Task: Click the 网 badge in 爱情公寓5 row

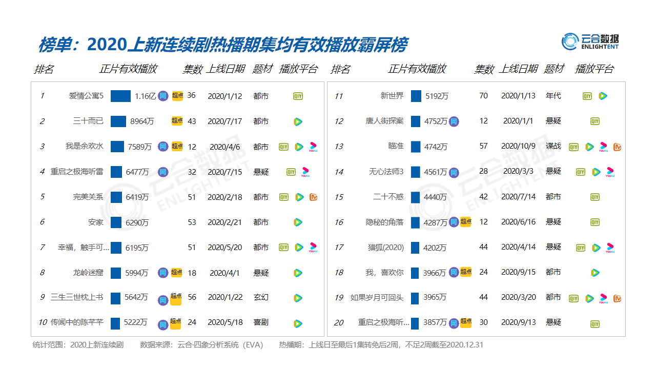Action: pos(163,95)
